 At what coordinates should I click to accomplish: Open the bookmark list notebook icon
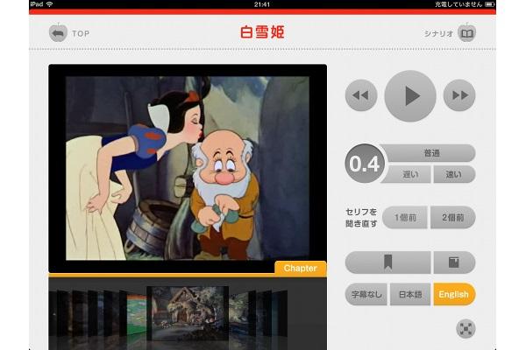(x=454, y=262)
